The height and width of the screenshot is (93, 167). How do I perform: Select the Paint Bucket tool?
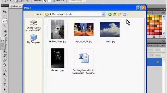point(5,65)
